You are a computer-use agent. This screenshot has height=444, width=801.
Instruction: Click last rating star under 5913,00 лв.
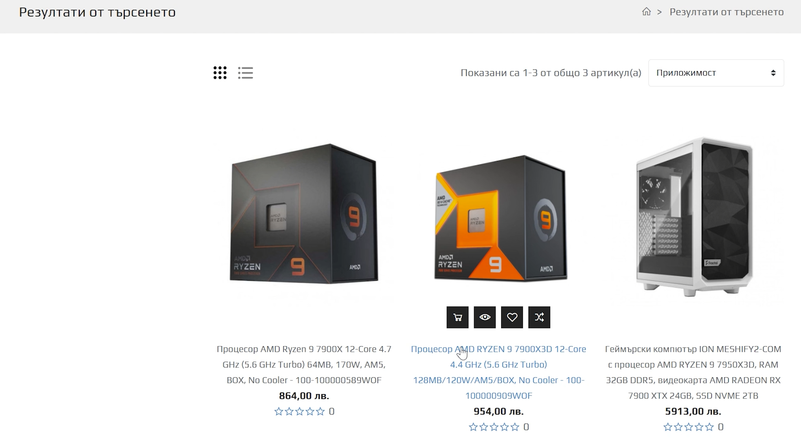[709, 427]
